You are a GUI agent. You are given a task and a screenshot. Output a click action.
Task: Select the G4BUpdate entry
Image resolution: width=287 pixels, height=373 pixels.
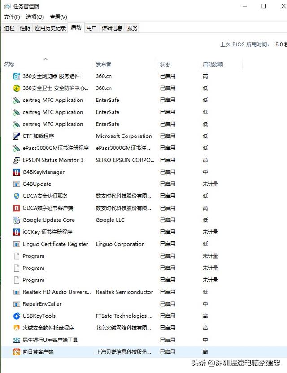click(x=144, y=184)
